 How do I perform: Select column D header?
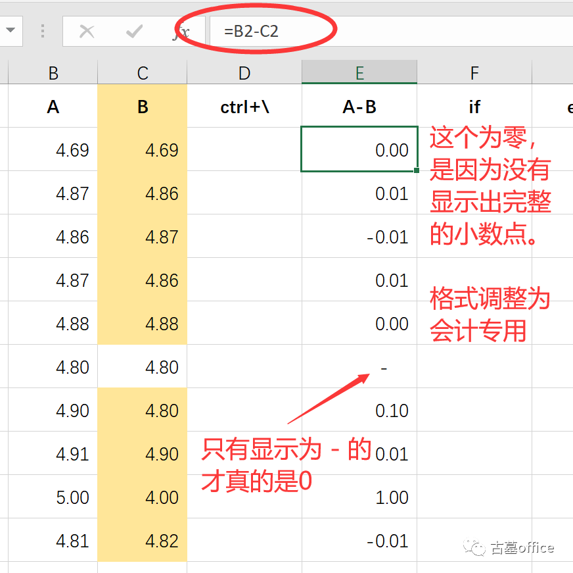tap(244, 72)
